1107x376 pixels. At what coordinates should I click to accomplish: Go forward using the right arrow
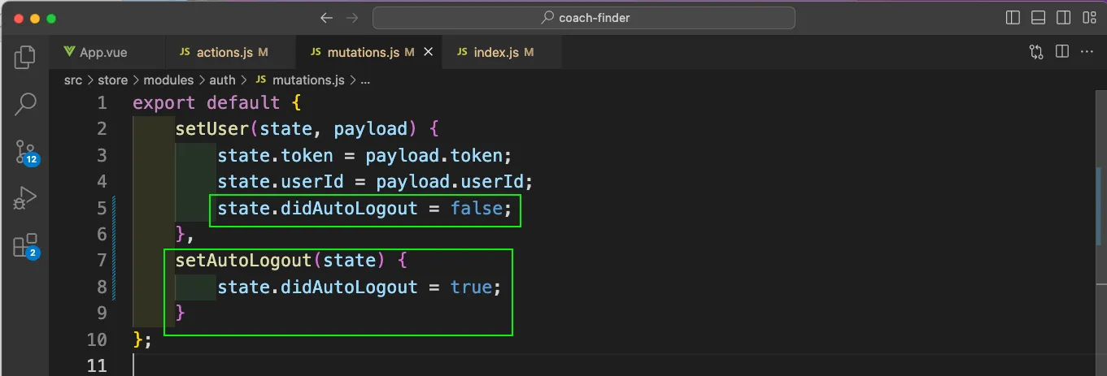point(352,18)
